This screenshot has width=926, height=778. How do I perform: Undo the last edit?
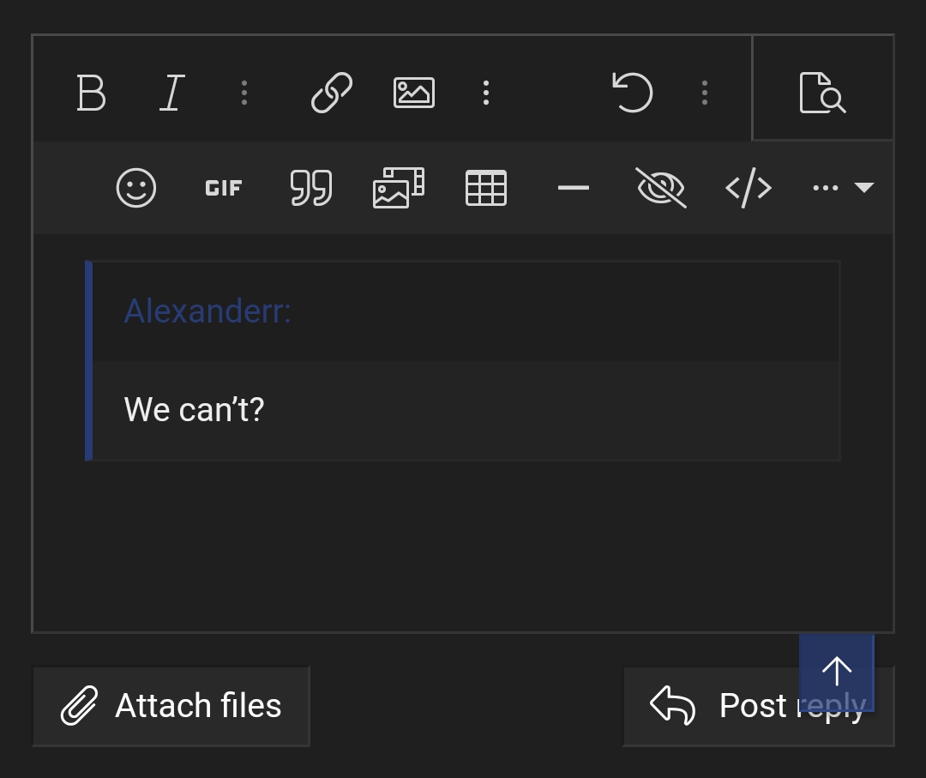pyautogui.click(x=633, y=93)
